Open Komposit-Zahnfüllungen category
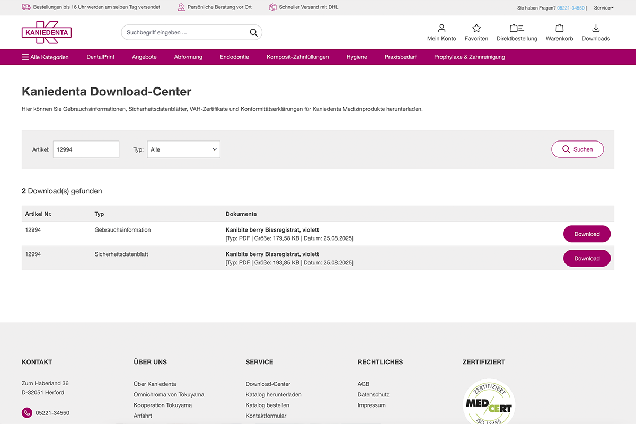Screen dimensions: 636x424 pos(297,57)
